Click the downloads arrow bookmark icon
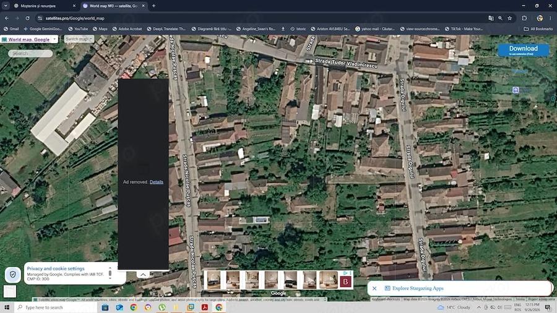The height and width of the screenshot is (313, 557). pyautogui.click(x=283, y=28)
